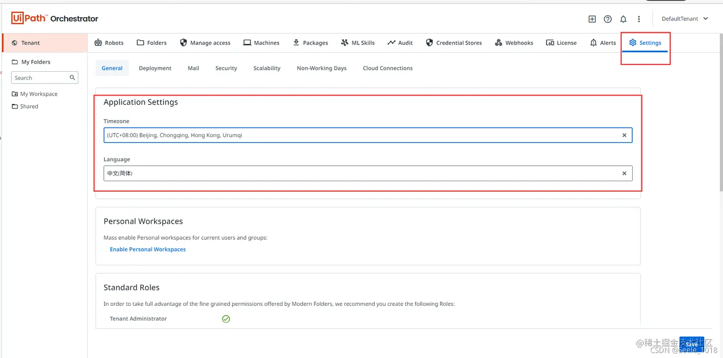The image size is (723, 358).
Task: Open the add-new plus icon in header
Action: 592,19
